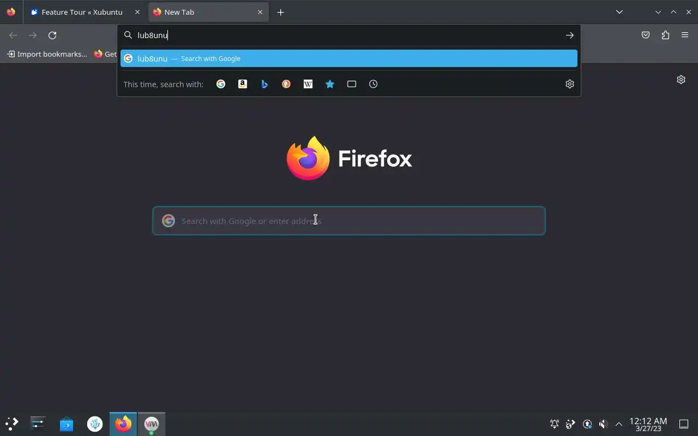The height and width of the screenshot is (436, 698).
Task: Open notifications bell in system tray
Action: (x=555, y=424)
